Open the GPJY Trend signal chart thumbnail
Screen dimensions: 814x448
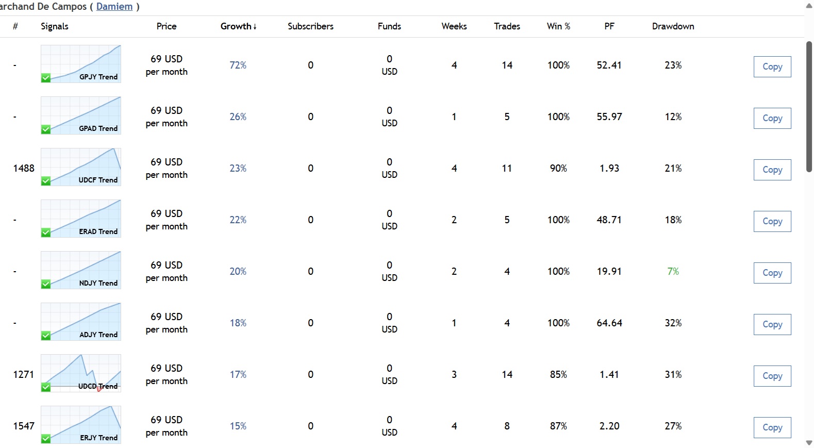click(81, 64)
